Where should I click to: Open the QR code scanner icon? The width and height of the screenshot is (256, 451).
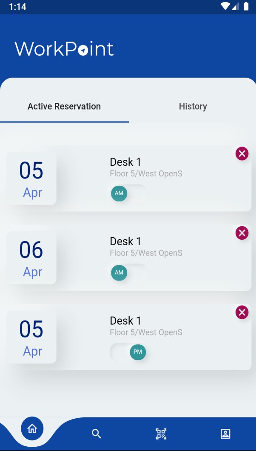tap(160, 433)
